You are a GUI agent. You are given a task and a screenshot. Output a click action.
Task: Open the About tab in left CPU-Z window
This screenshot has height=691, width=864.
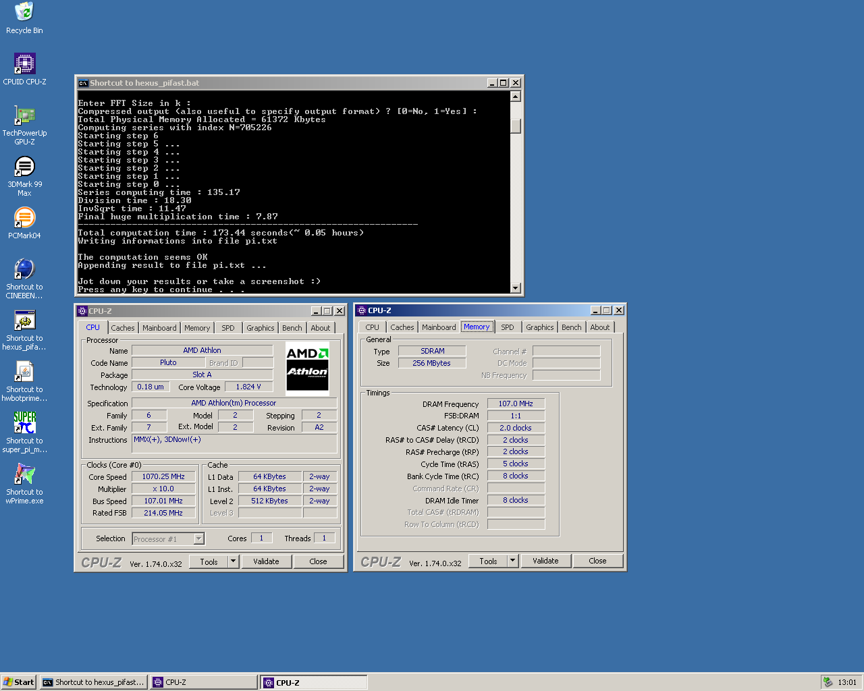(321, 328)
